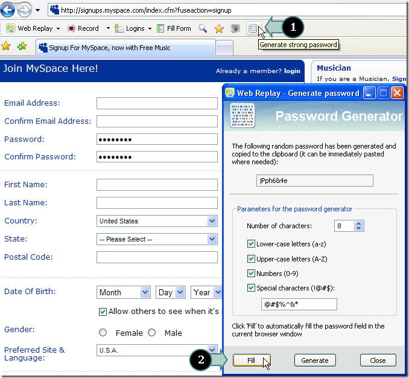Increase the number of characters spinner

tap(359, 223)
